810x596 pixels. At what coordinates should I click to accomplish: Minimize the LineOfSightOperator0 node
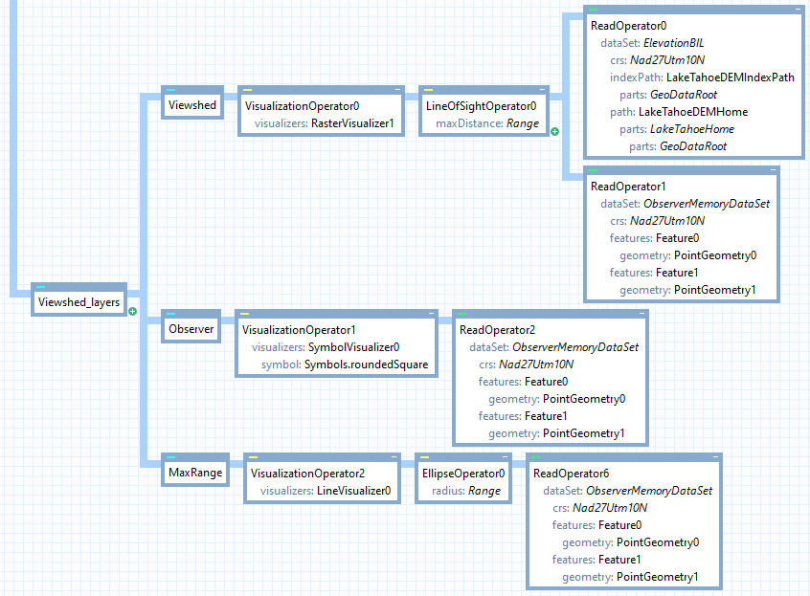point(542,90)
